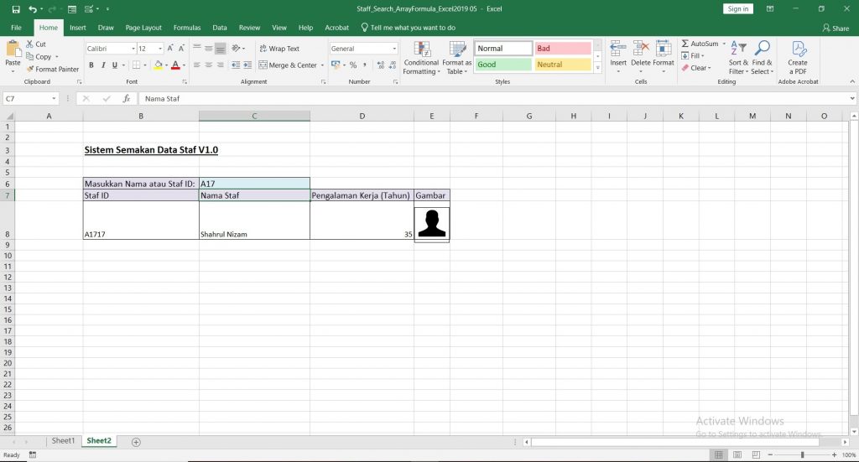Image resolution: width=859 pixels, height=462 pixels.
Task: Cut the selected cell
Action: point(36,44)
